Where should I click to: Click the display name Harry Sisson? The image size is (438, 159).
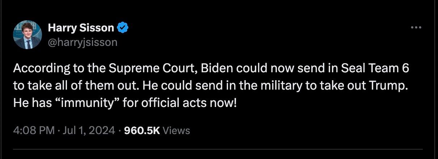(81, 27)
